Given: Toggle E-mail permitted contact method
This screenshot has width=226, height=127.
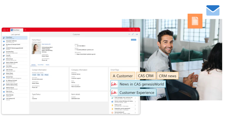Looking at the screenshot, I should click(x=34, y=75).
